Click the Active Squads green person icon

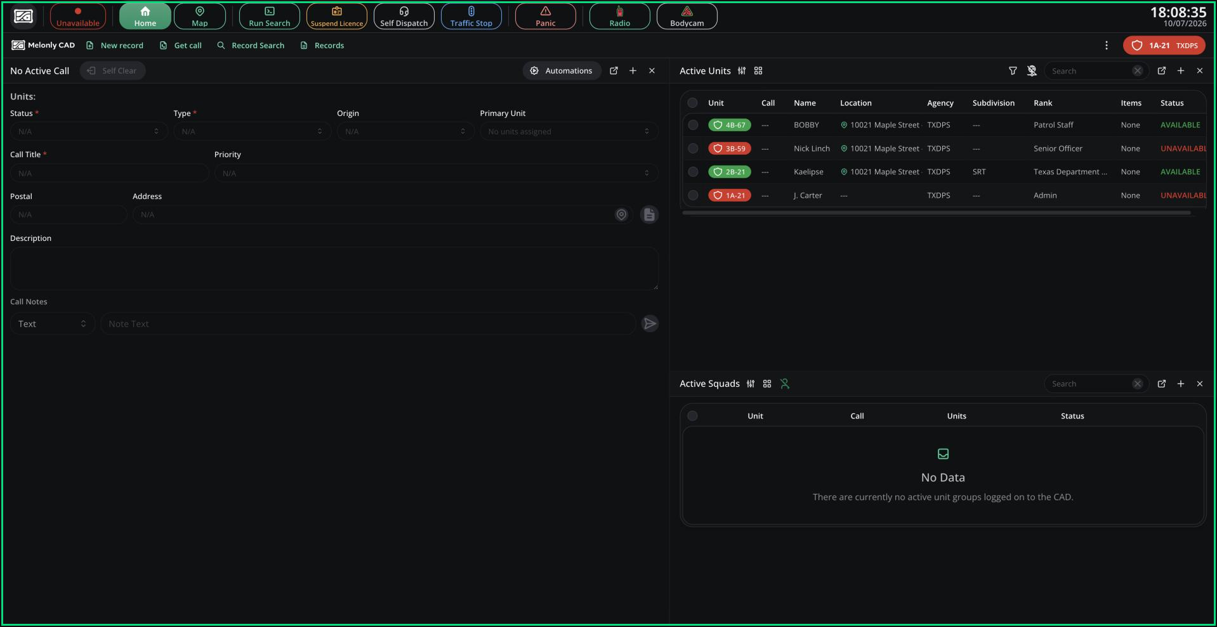tap(785, 384)
